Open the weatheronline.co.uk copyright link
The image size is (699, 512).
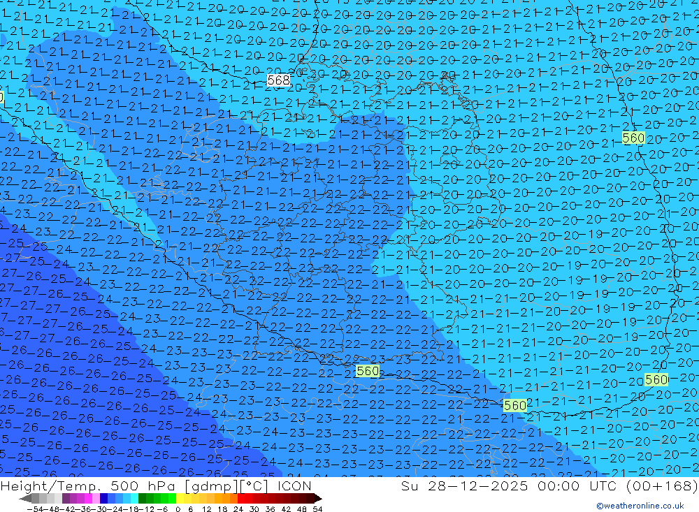640,505
